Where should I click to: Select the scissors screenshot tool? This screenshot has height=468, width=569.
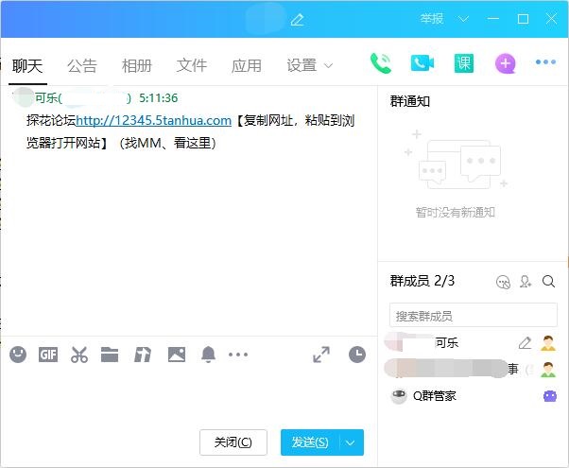(x=79, y=355)
